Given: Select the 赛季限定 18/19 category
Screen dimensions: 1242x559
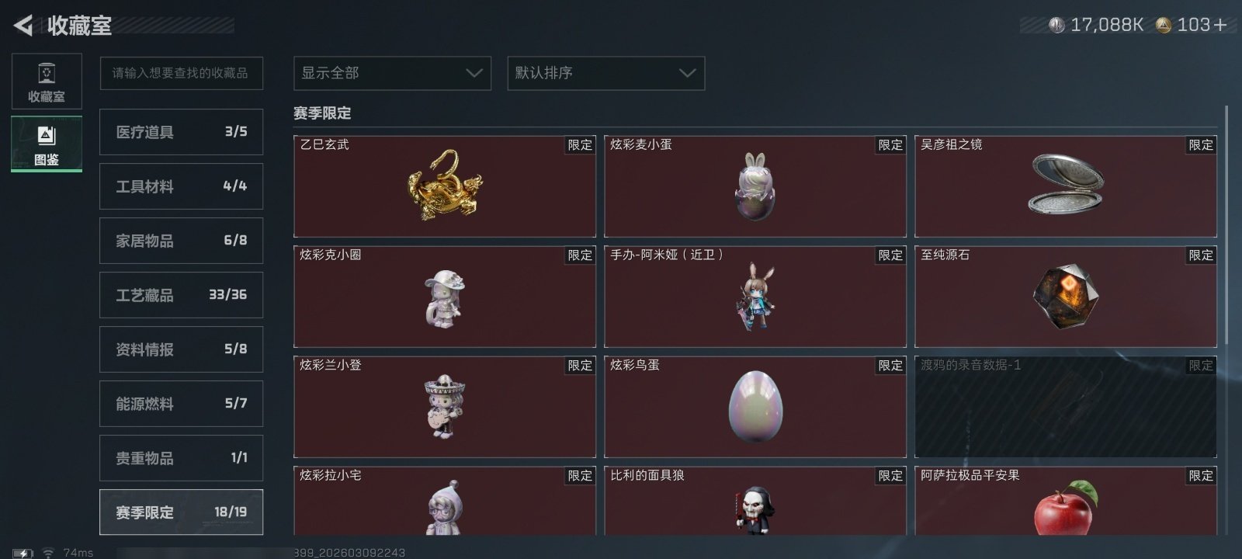Looking at the screenshot, I should pyautogui.click(x=182, y=512).
